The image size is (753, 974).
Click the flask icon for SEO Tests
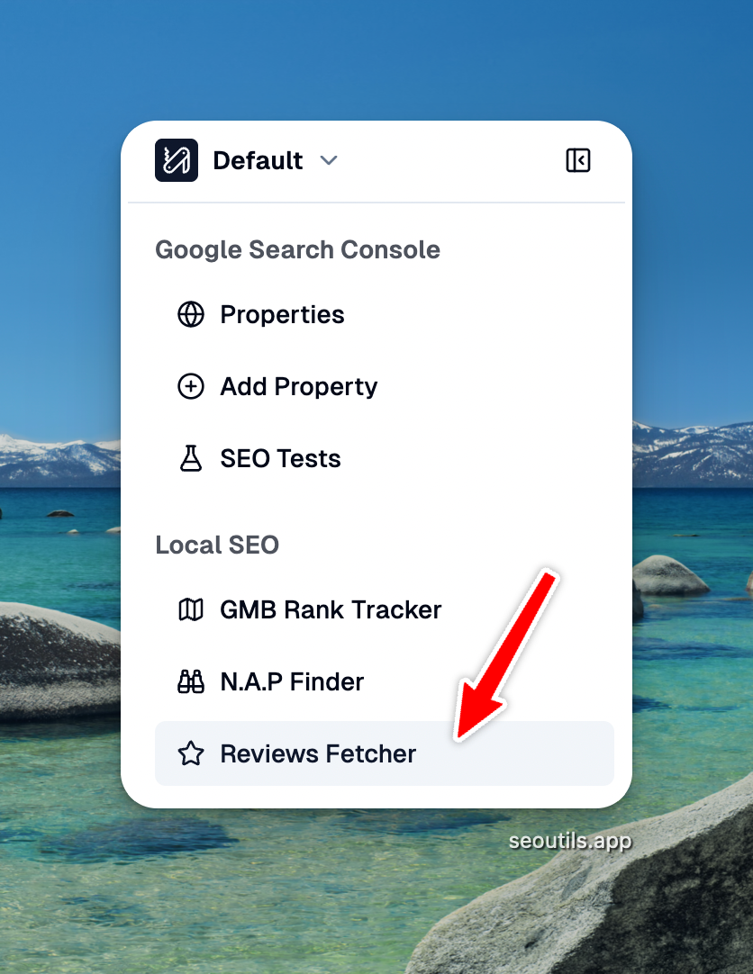[x=191, y=458]
